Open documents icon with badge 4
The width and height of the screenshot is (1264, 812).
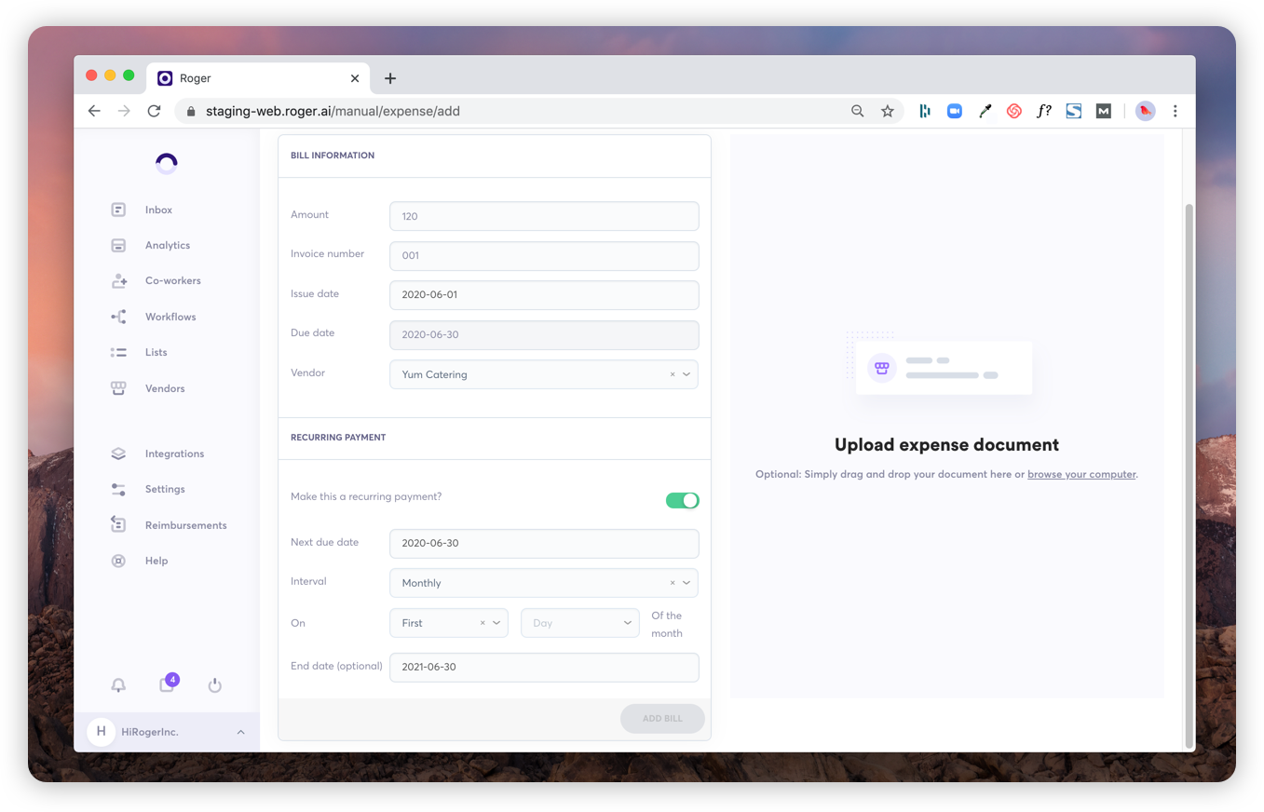167,684
